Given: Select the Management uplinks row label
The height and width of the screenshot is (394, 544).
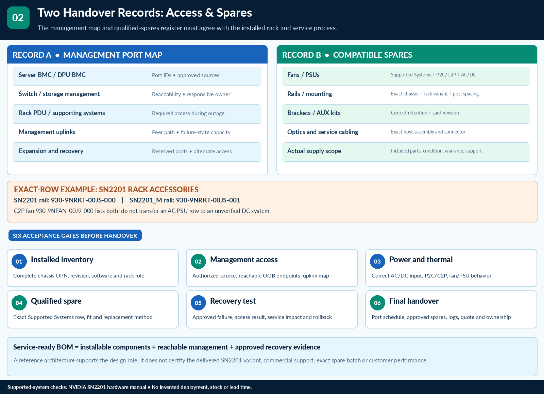Looking at the screenshot, I should (47, 132).
